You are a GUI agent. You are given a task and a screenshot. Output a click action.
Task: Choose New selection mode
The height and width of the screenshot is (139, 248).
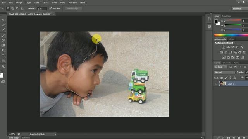pos(8,8)
